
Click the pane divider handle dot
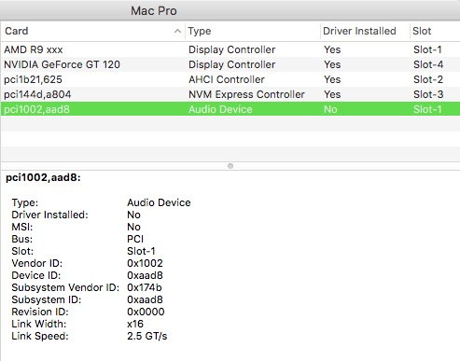click(230, 166)
